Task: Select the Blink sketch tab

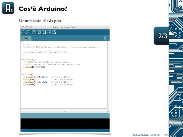Action: pyautogui.click(x=26, y=38)
